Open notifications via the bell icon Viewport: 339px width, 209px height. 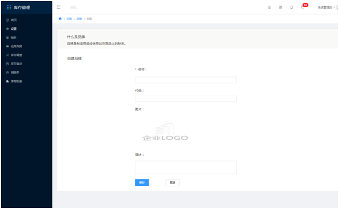click(292, 7)
